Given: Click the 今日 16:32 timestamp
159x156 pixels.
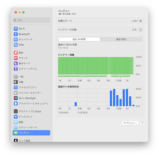Looking at the screenshot, I should (63, 48).
